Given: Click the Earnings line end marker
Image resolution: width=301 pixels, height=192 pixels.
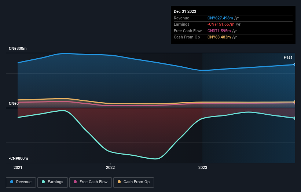Looking at the screenshot, I should pos(295,118).
